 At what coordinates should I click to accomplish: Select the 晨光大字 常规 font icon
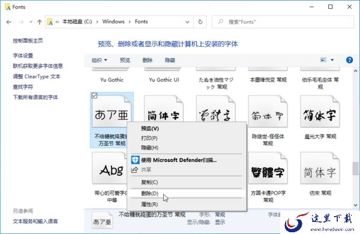pyautogui.click(x=320, y=112)
